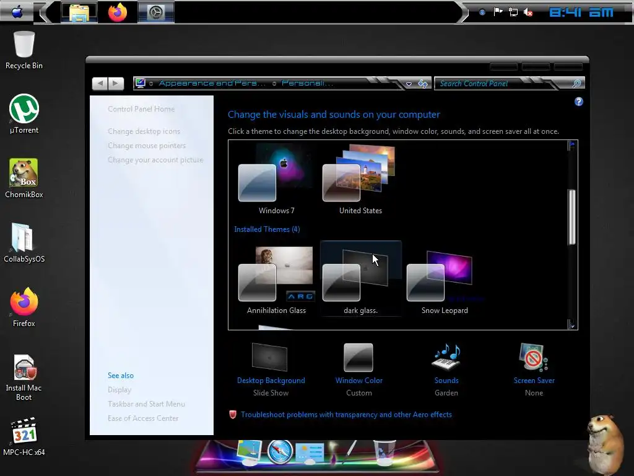Open the network tray icon

pyautogui.click(x=513, y=12)
